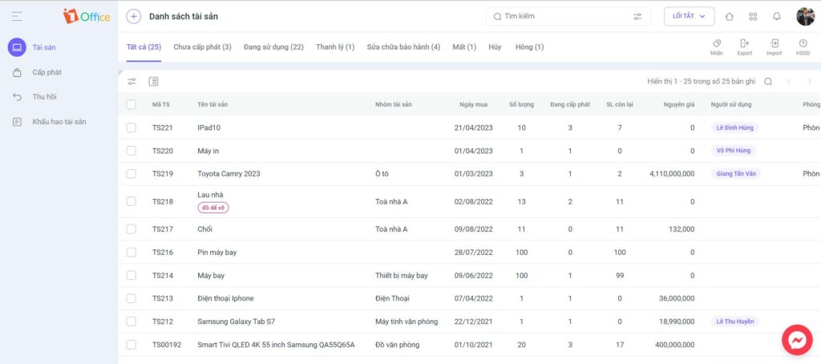Open advanced search filter icon in search bar

[637, 16]
